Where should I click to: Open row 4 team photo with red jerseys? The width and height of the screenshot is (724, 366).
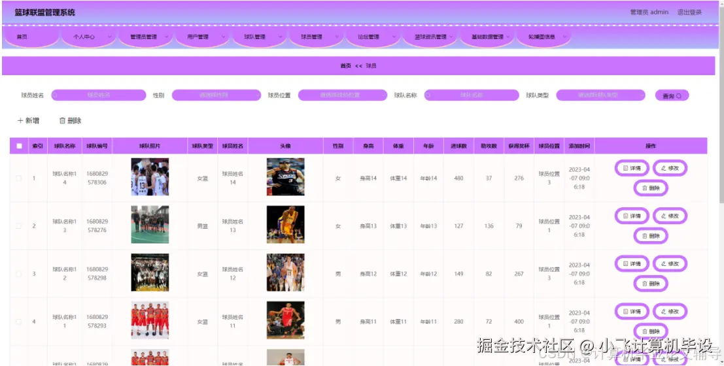150,320
